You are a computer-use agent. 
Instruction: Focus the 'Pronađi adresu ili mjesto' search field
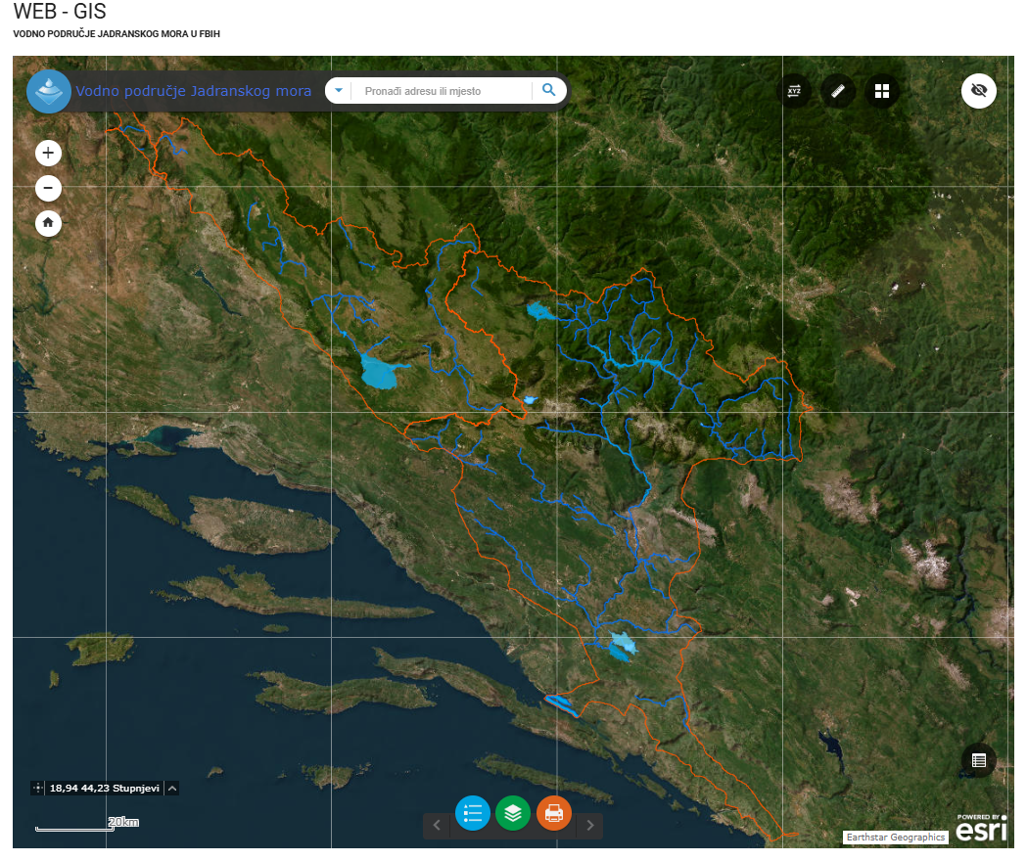pos(443,91)
